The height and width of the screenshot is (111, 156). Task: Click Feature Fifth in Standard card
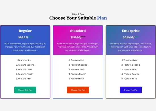(76, 79)
